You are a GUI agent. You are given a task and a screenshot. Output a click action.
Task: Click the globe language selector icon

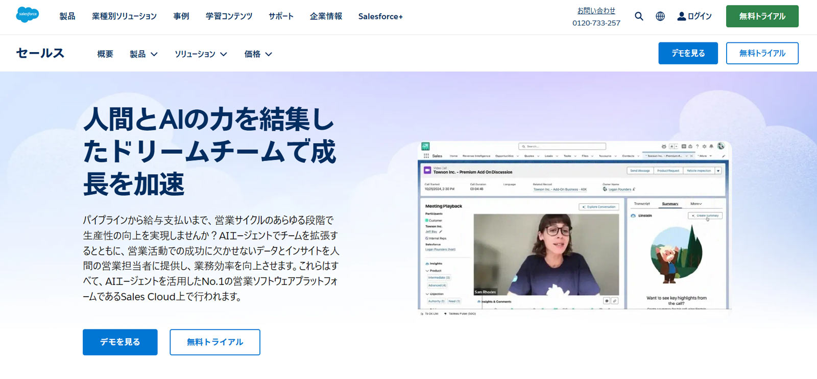tap(660, 16)
